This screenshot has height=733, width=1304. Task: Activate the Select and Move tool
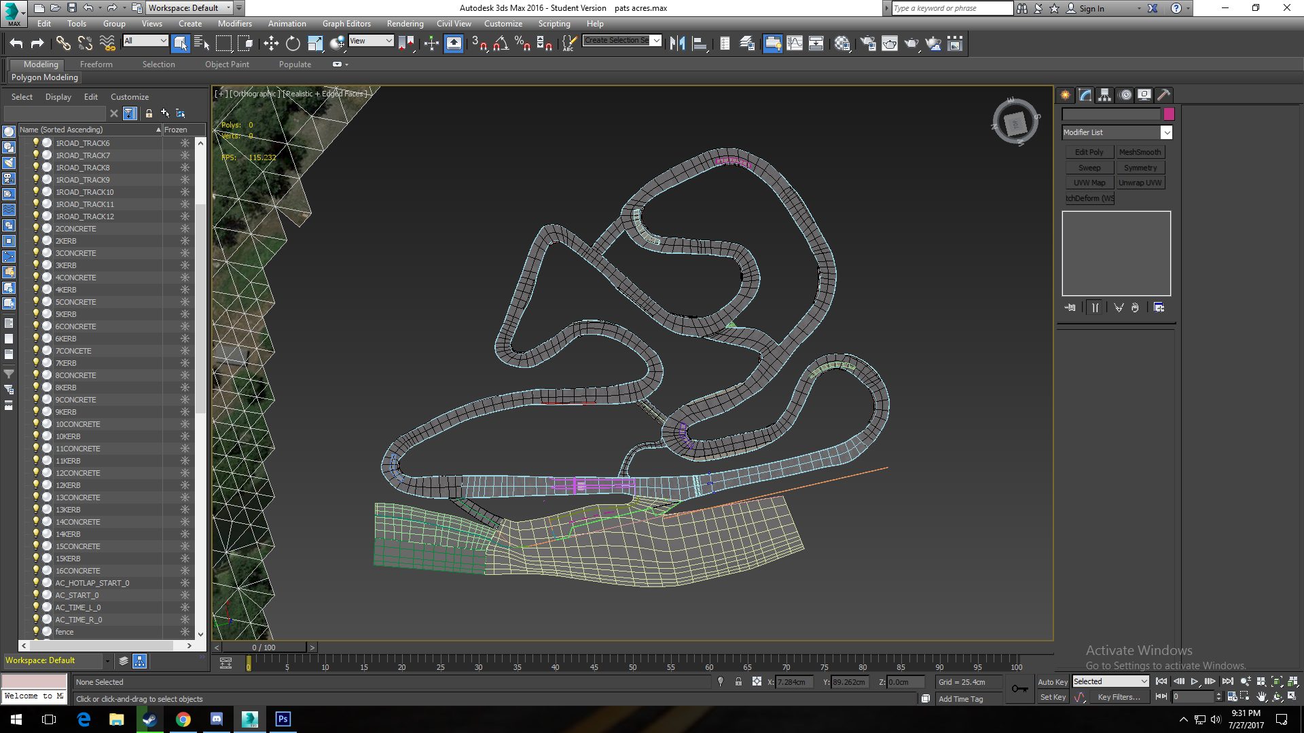[x=271, y=43]
